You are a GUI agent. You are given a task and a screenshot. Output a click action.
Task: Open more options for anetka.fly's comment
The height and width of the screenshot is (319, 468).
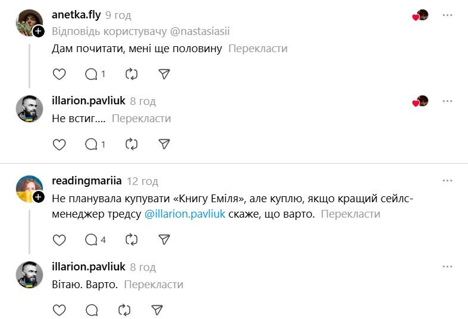coord(447,15)
